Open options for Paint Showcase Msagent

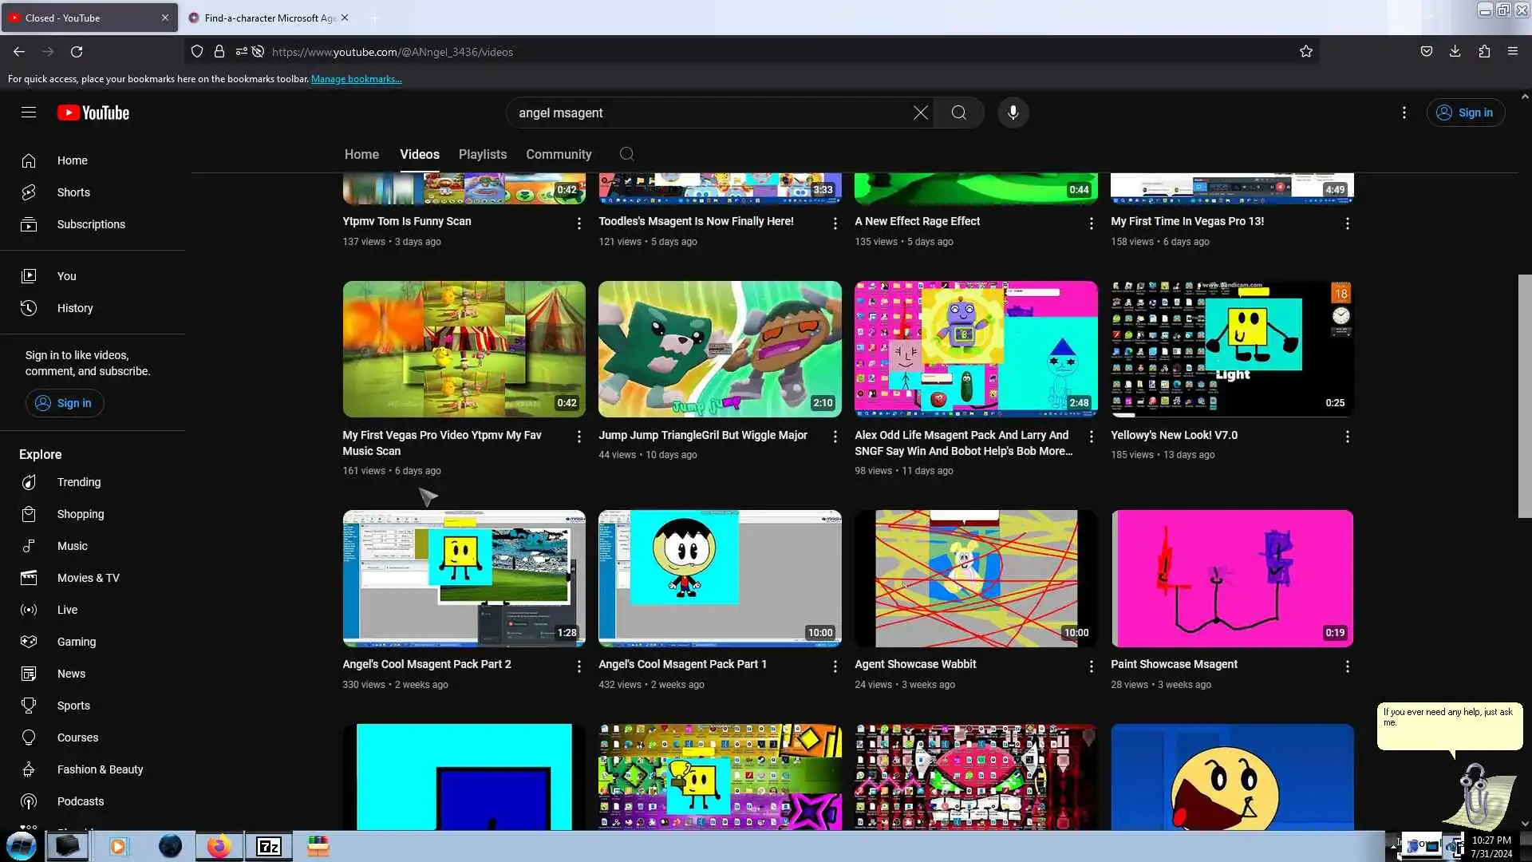pyautogui.click(x=1347, y=666)
